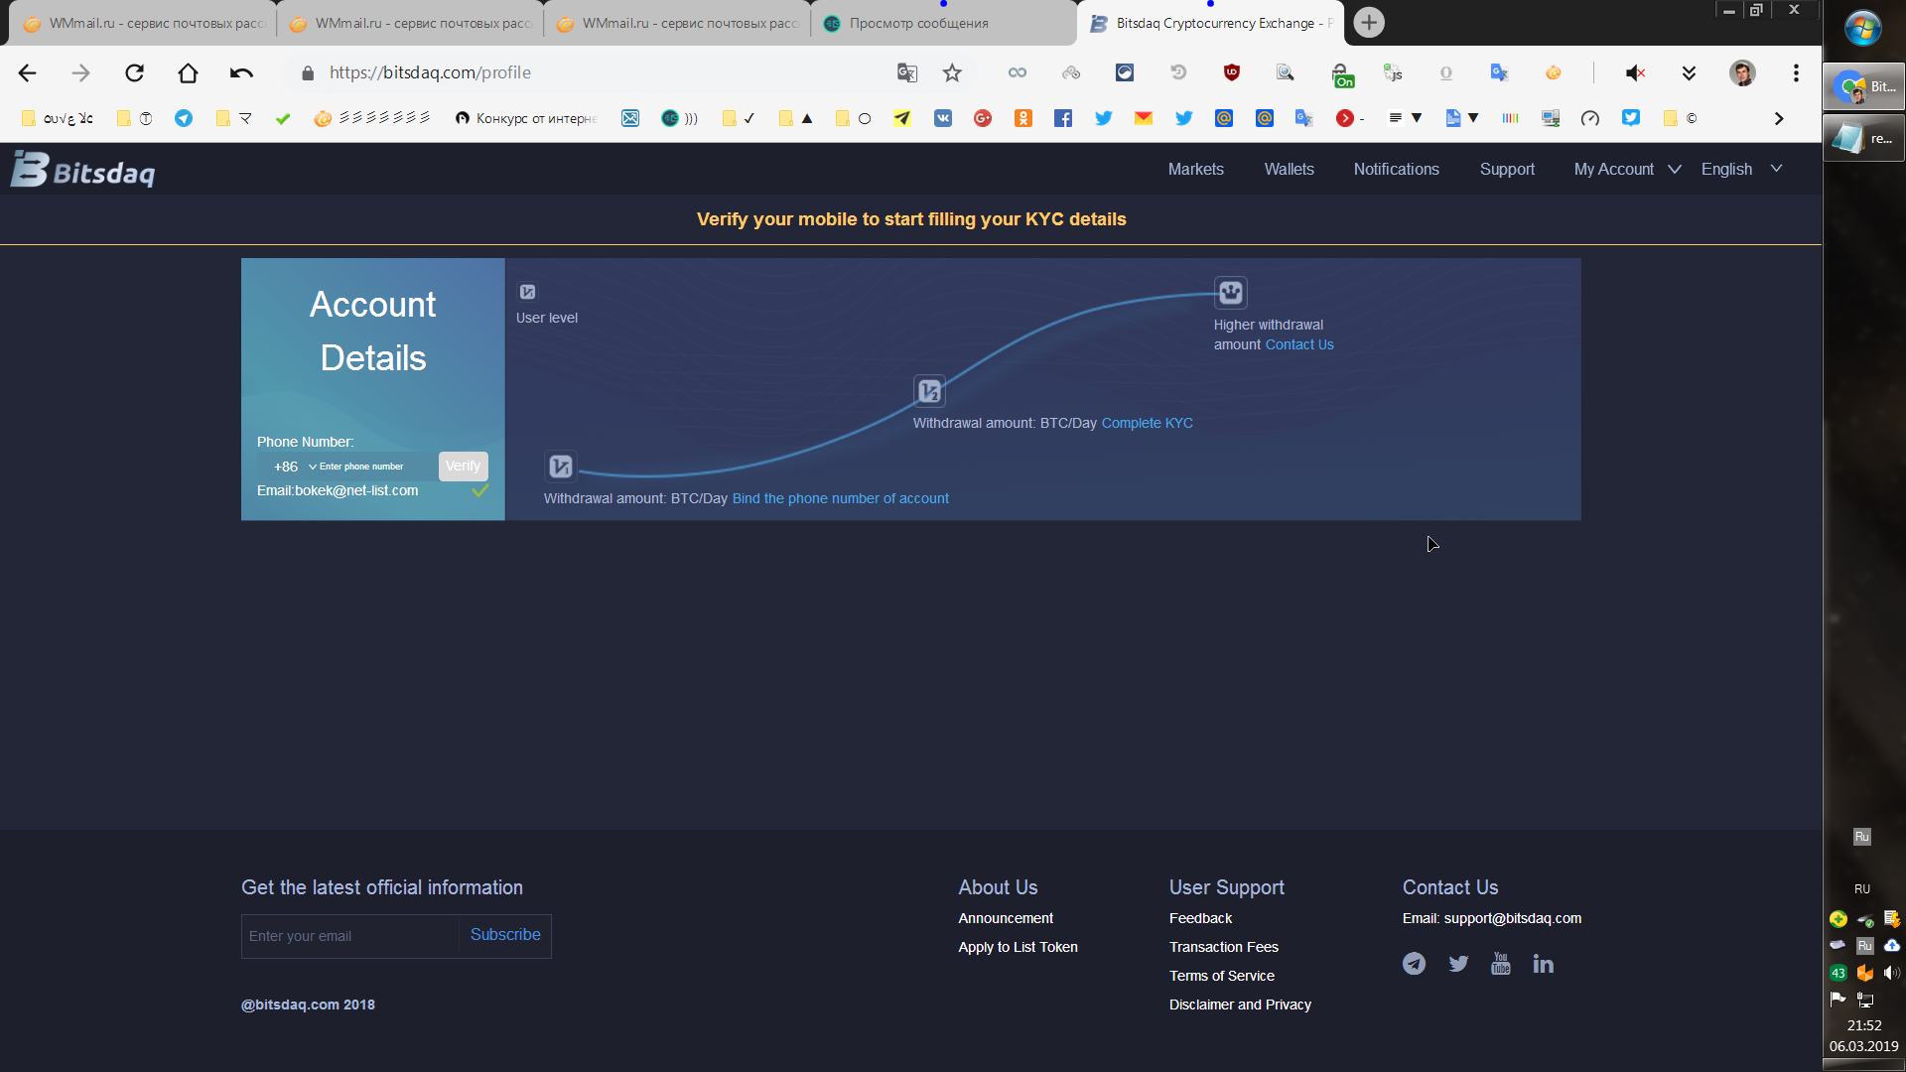Open the Markets menu item

pos(1195,170)
